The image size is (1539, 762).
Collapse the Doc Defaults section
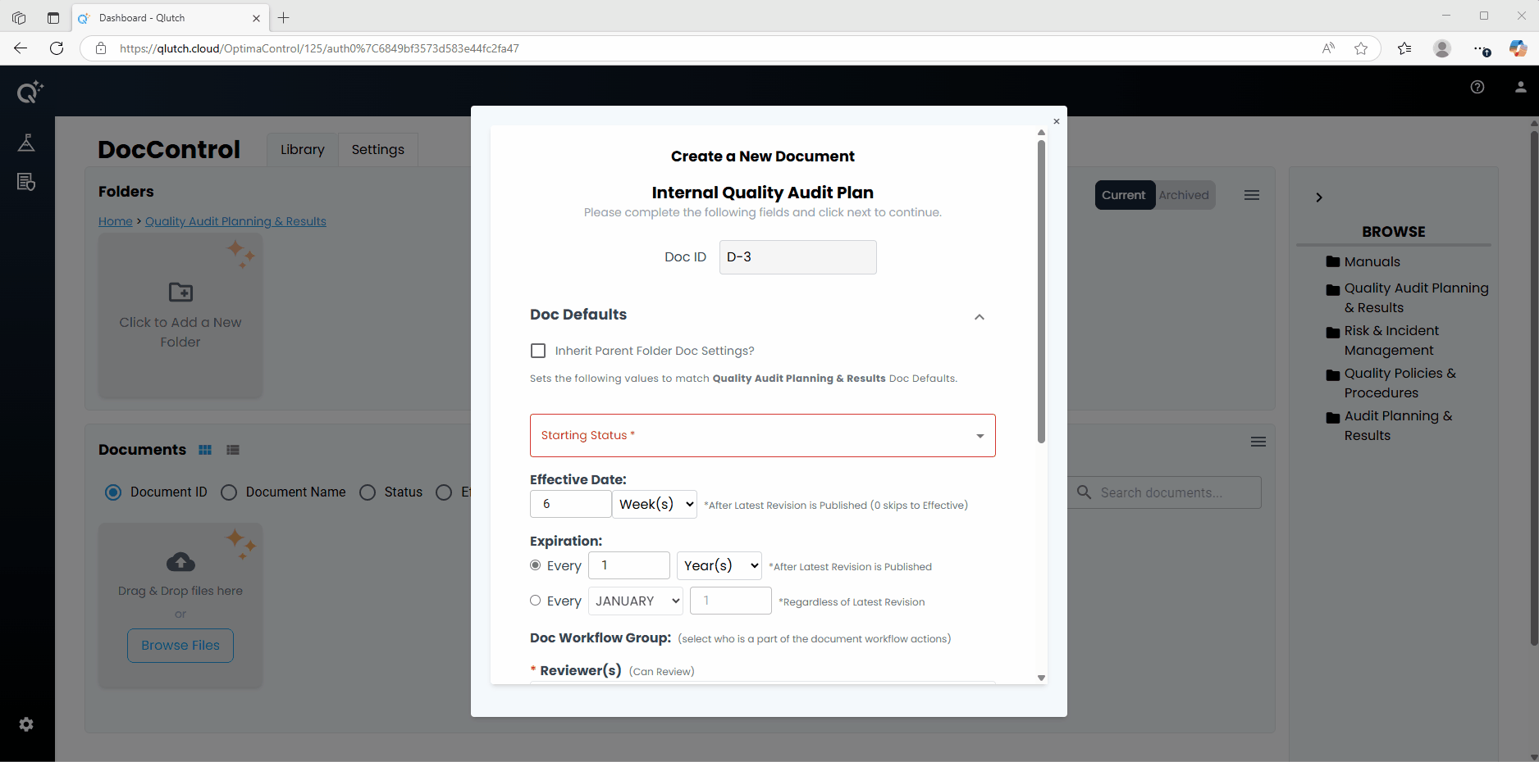pos(979,317)
